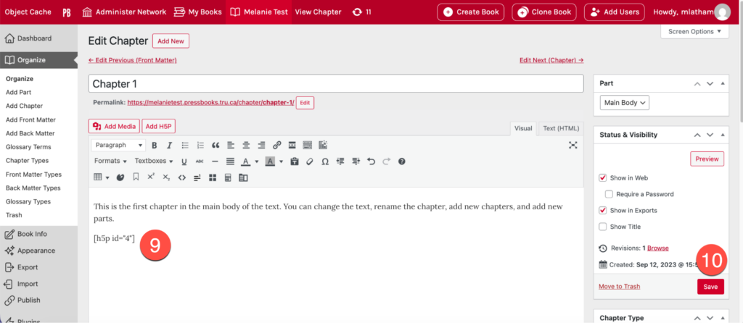743x323 pixels.
Task: Enter distraction-free fullscreen mode
Action: 573,145
